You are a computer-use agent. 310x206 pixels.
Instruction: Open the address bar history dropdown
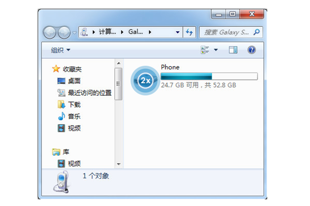pyautogui.click(x=178, y=32)
